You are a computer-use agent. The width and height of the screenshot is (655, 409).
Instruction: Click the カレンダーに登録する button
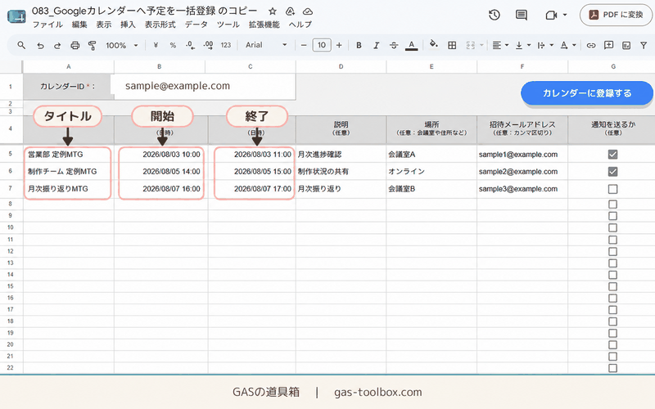click(587, 93)
